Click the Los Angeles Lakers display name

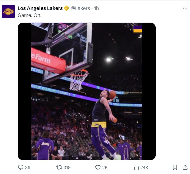pyautogui.click(x=40, y=8)
